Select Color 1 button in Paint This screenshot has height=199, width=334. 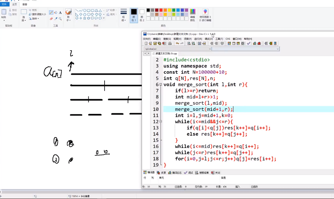[x=134, y=15]
